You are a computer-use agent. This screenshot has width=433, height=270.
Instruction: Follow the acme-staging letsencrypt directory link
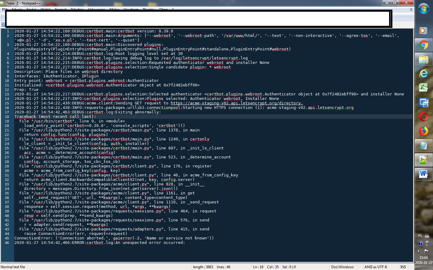click(237, 103)
